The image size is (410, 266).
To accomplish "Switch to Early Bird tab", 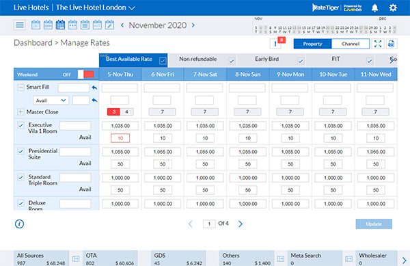I will click(x=271, y=60).
